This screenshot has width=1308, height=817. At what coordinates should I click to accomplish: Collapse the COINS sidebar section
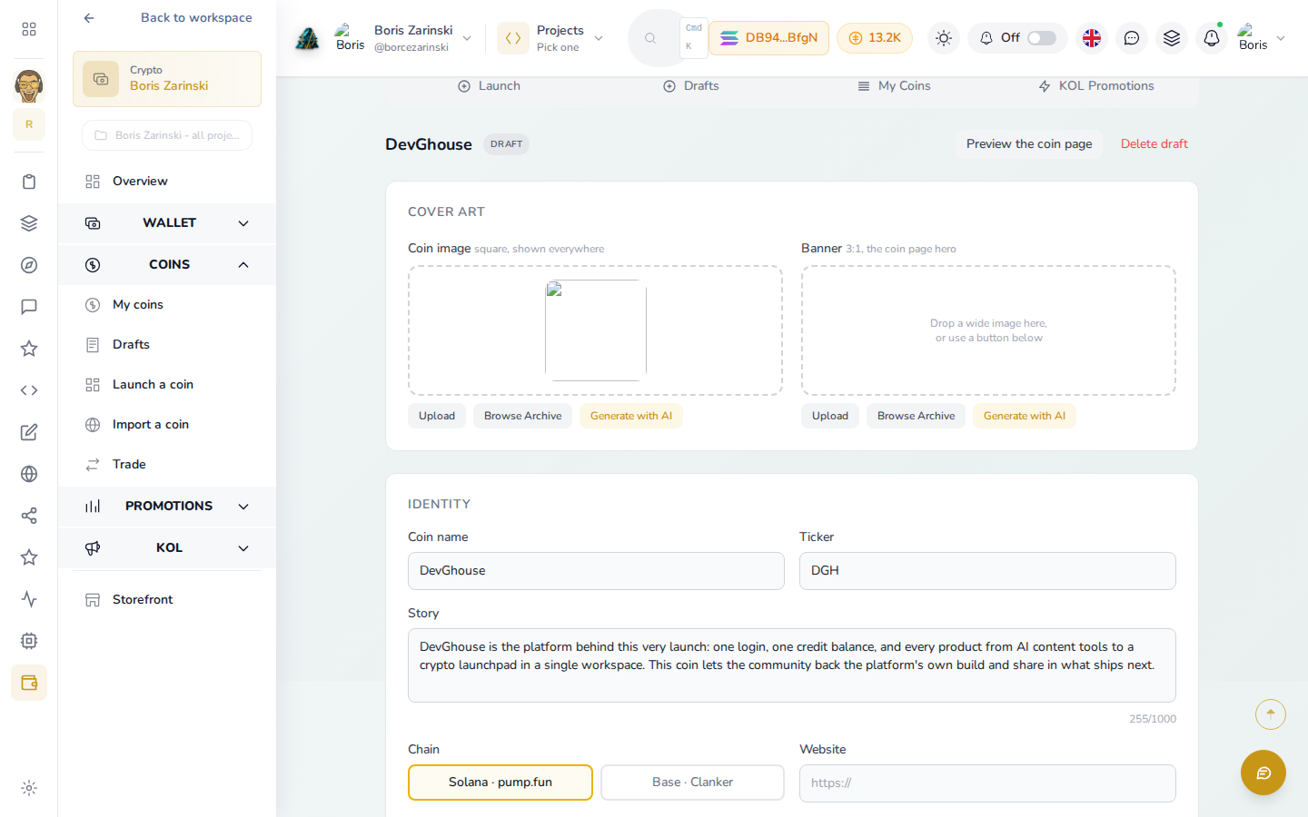point(167,265)
